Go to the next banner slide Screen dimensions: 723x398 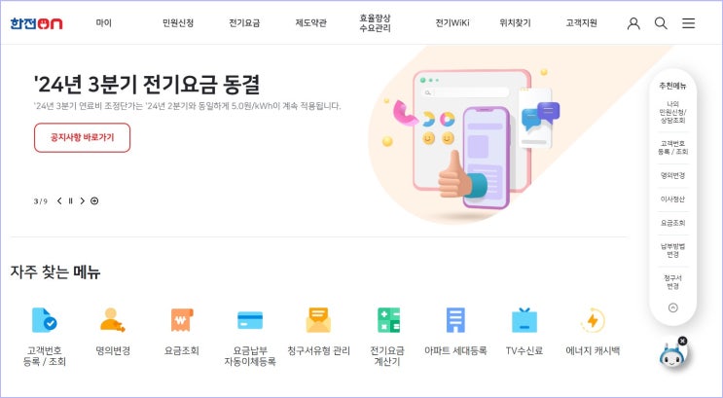tap(82, 201)
